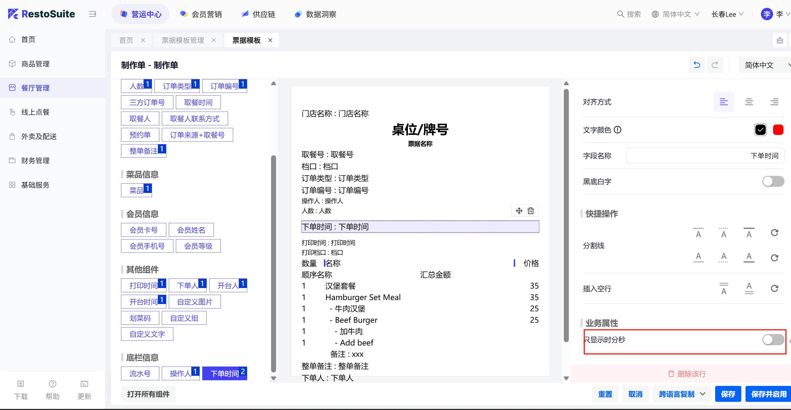This screenshot has width=791, height=410.
Task: Collapse the left sidebar menu icon
Action: (x=92, y=14)
